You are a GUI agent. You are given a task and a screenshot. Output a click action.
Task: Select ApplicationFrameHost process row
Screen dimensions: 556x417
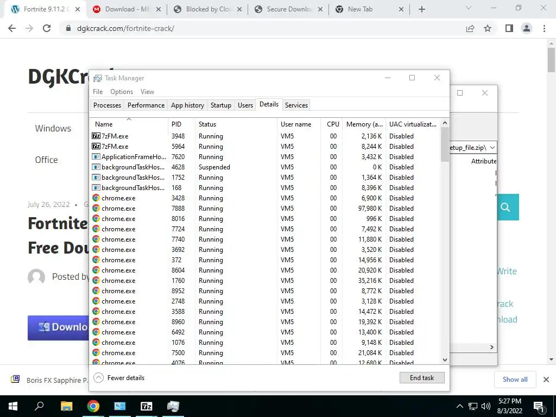(264, 157)
